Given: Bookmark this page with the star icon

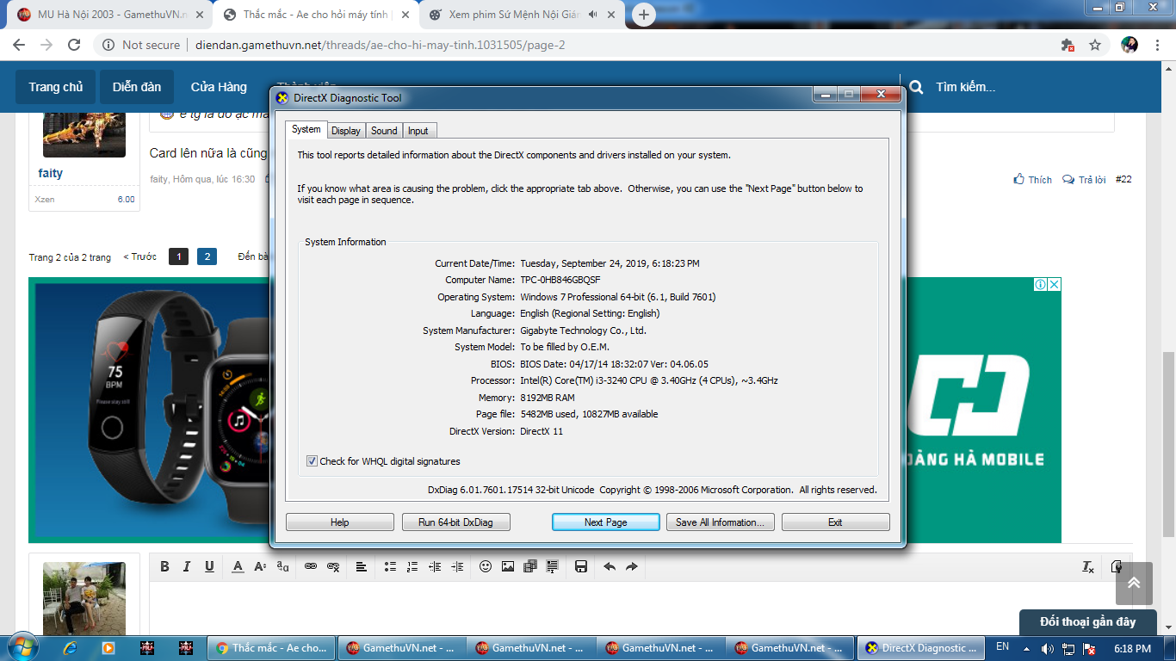Looking at the screenshot, I should tap(1095, 45).
